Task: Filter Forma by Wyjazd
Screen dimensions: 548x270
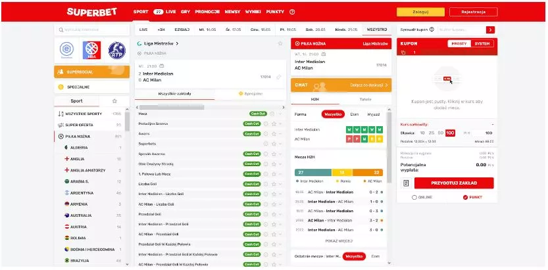Action: click(373, 114)
